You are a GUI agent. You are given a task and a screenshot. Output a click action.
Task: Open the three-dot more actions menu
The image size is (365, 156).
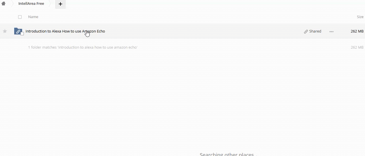click(x=331, y=32)
